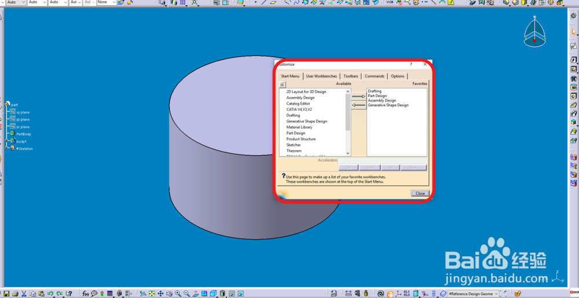The width and height of the screenshot is (579, 298).
Task: Click the Select arrow in right toolbar
Action: (x=573, y=32)
